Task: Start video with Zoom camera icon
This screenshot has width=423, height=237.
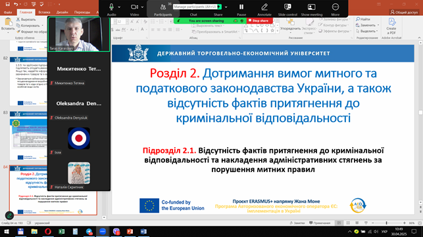Action: (134, 7)
